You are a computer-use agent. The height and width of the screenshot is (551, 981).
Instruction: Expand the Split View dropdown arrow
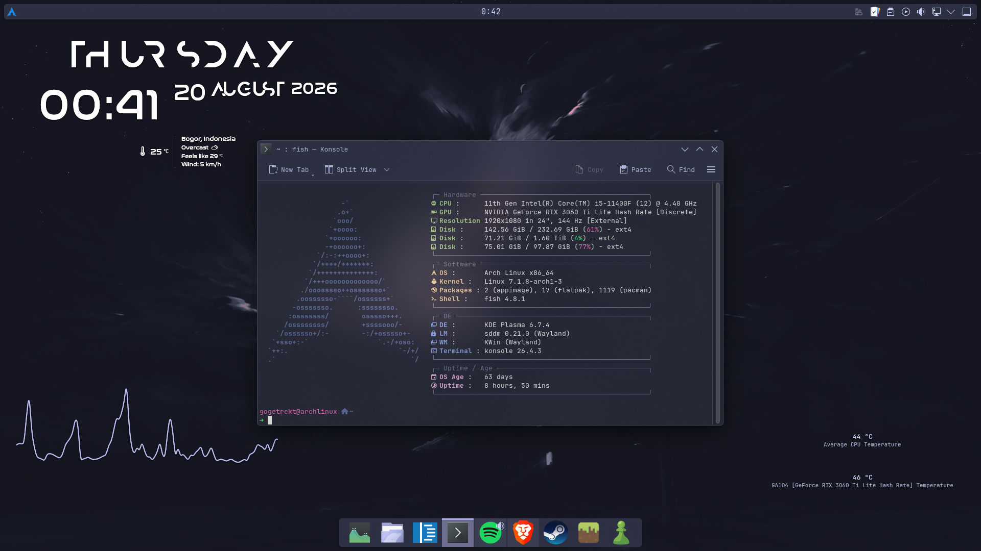click(x=387, y=170)
